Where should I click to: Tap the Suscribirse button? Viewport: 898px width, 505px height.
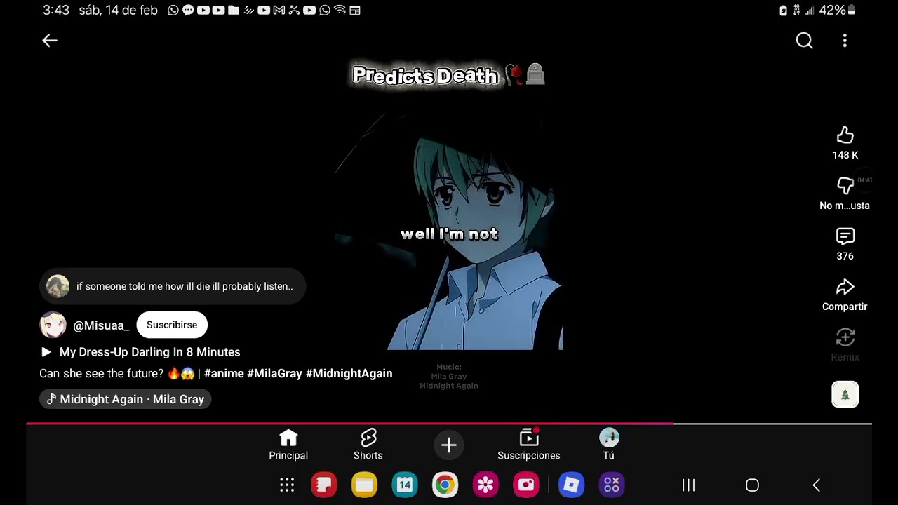tap(172, 325)
